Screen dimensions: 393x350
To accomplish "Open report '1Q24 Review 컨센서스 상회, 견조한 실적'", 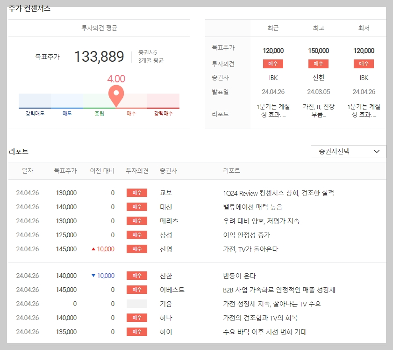I will 279,193.
